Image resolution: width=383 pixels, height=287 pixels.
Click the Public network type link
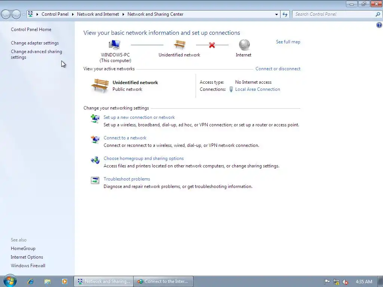(x=127, y=89)
